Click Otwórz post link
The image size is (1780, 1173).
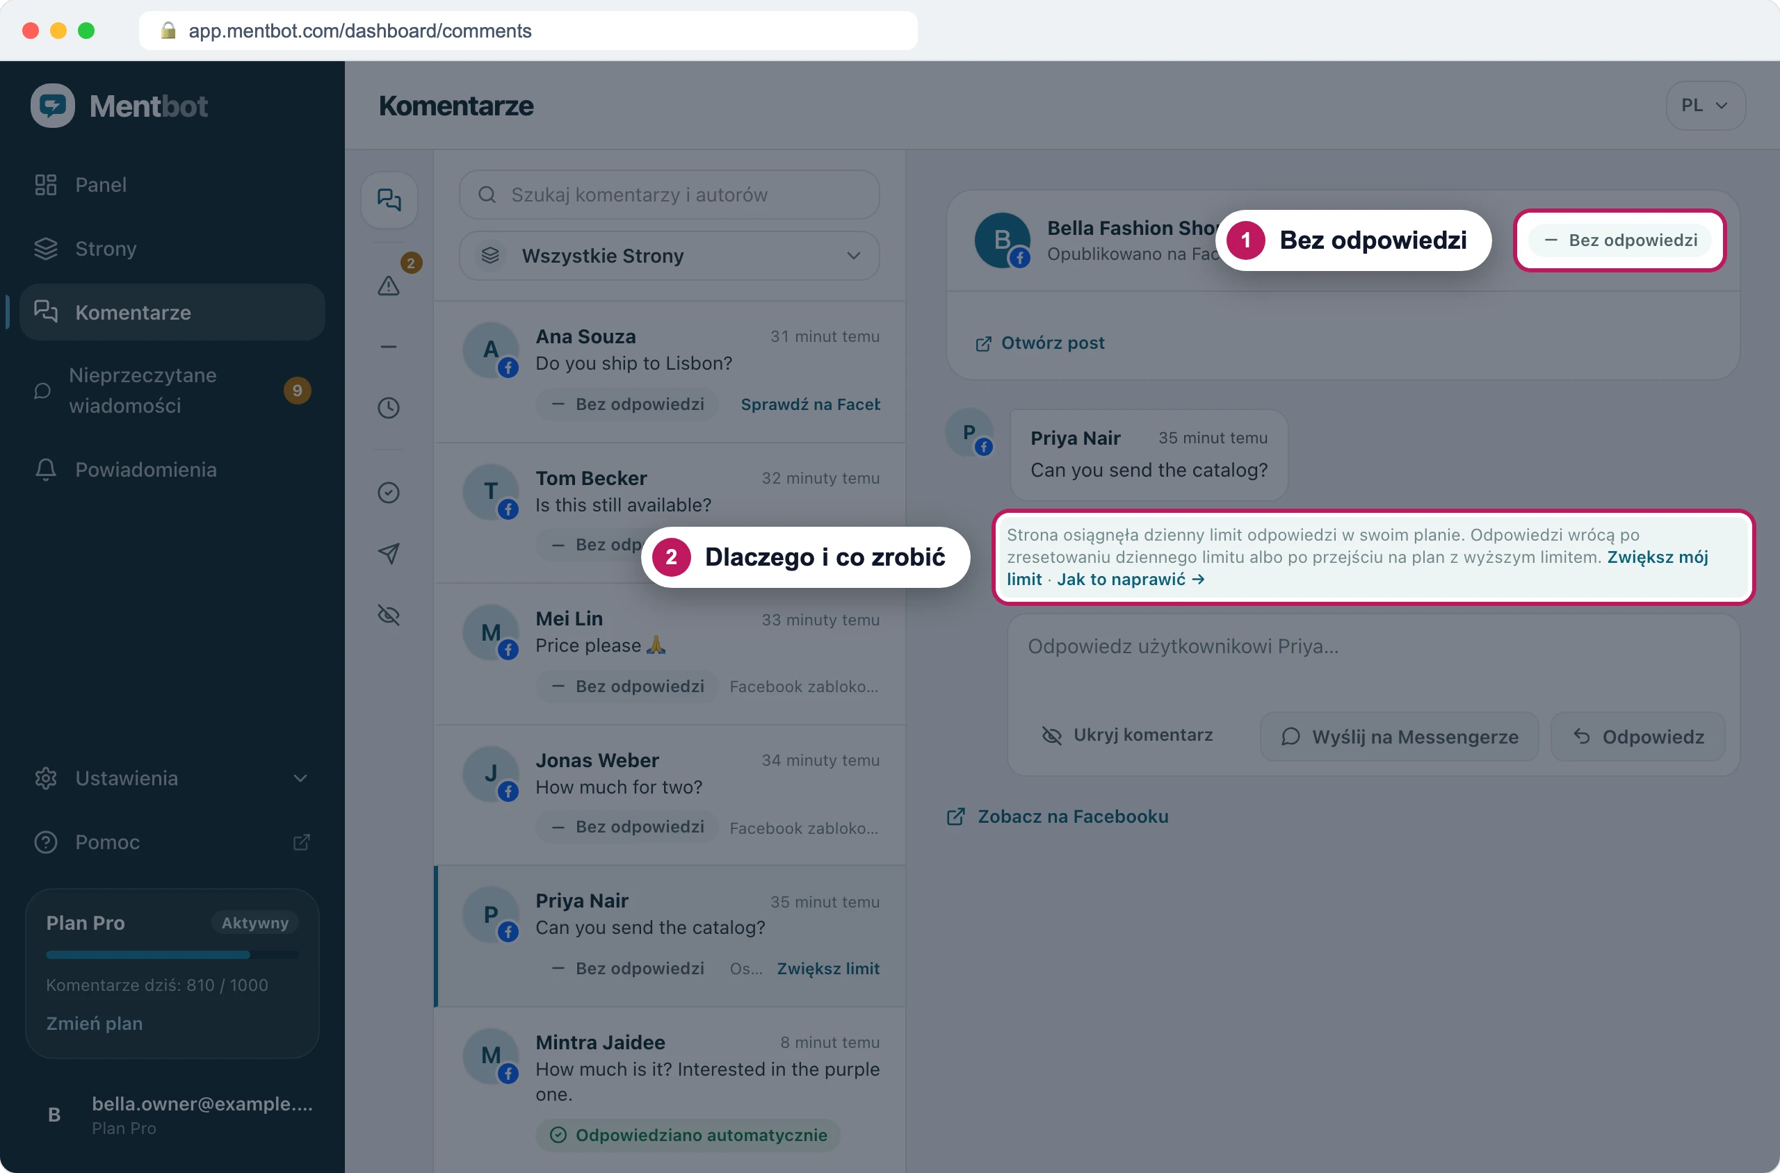click(1039, 343)
